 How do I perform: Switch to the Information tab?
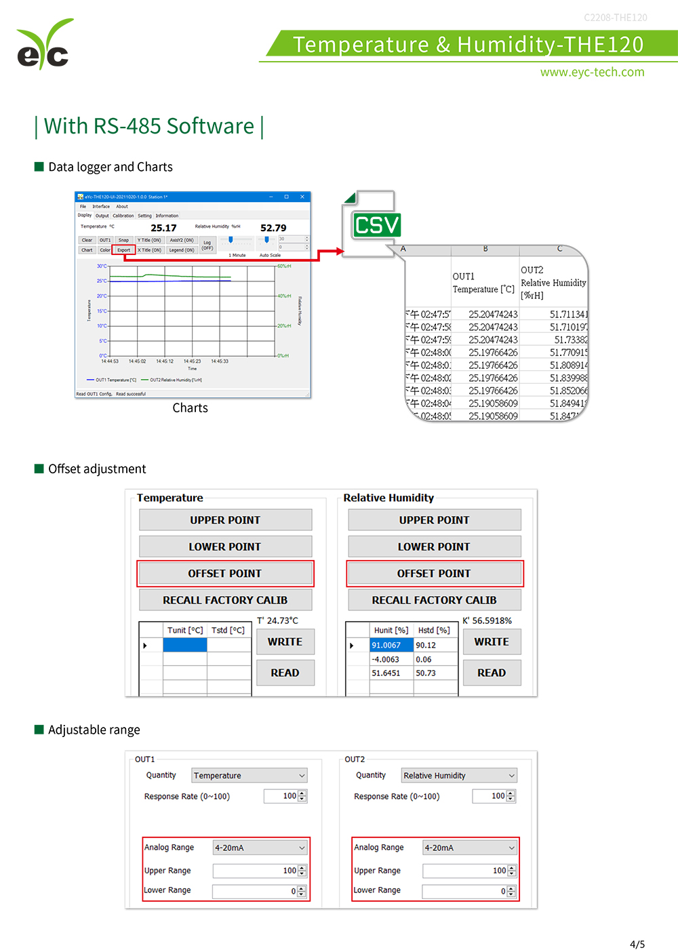point(167,216)
